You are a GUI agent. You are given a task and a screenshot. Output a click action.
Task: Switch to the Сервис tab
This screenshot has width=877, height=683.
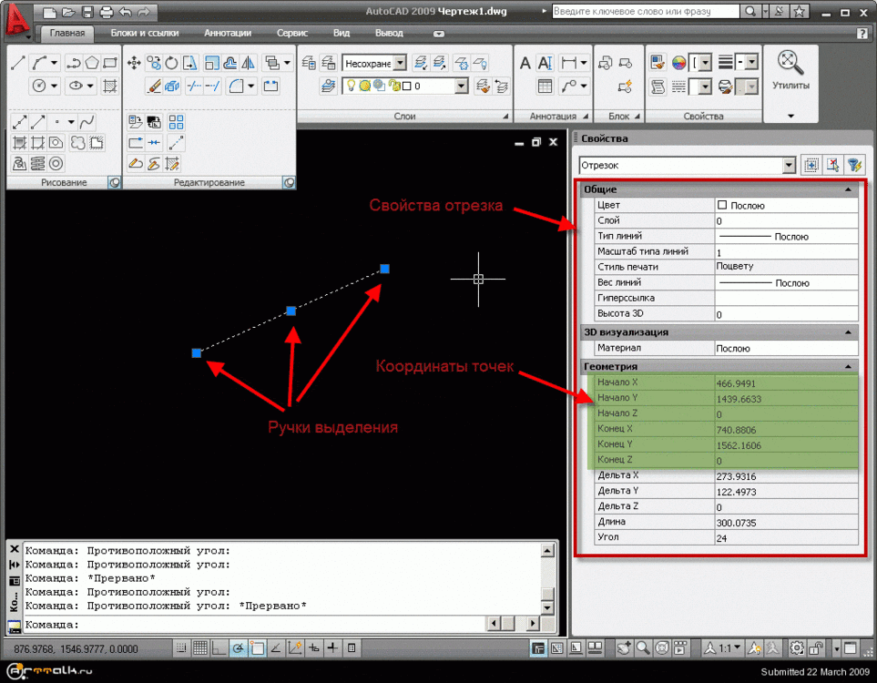point(292,33)
